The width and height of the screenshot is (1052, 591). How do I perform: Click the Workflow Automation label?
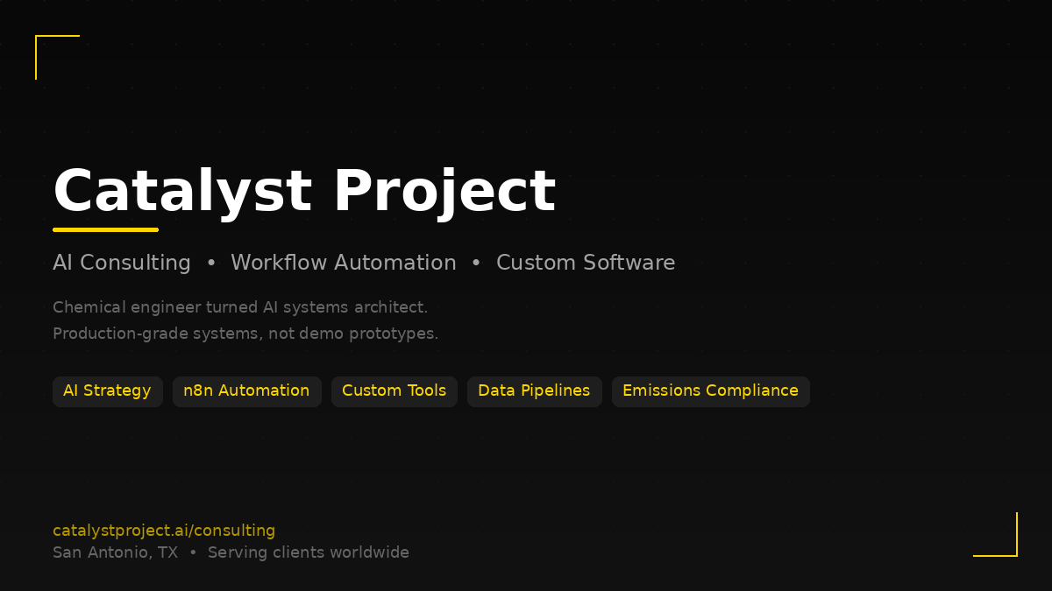(x=344, y=263)
